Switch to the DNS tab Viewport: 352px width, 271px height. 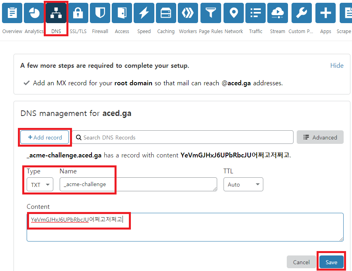(x=56, y=13)
